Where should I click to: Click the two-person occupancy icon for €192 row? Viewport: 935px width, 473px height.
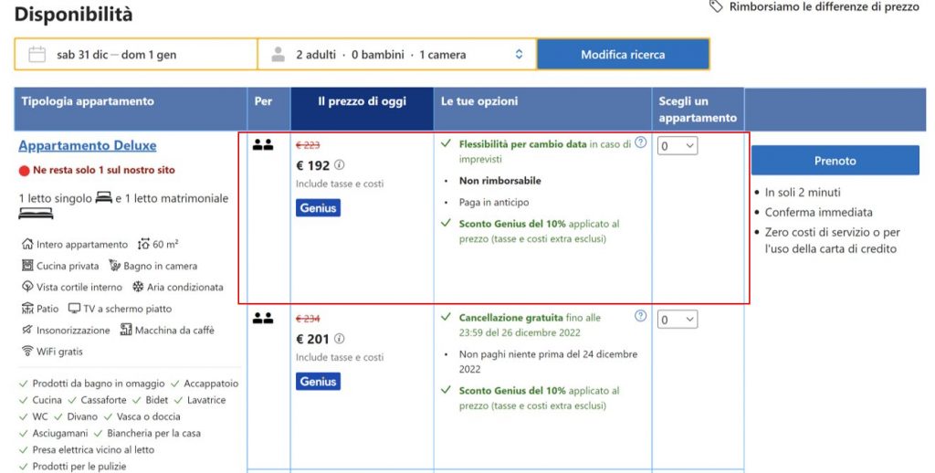point(263,144)
